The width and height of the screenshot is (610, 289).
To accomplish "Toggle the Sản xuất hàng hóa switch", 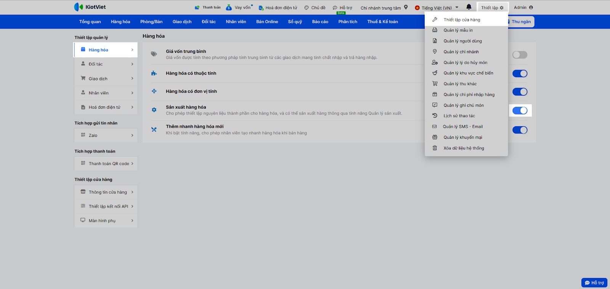I will click(520, 110).
